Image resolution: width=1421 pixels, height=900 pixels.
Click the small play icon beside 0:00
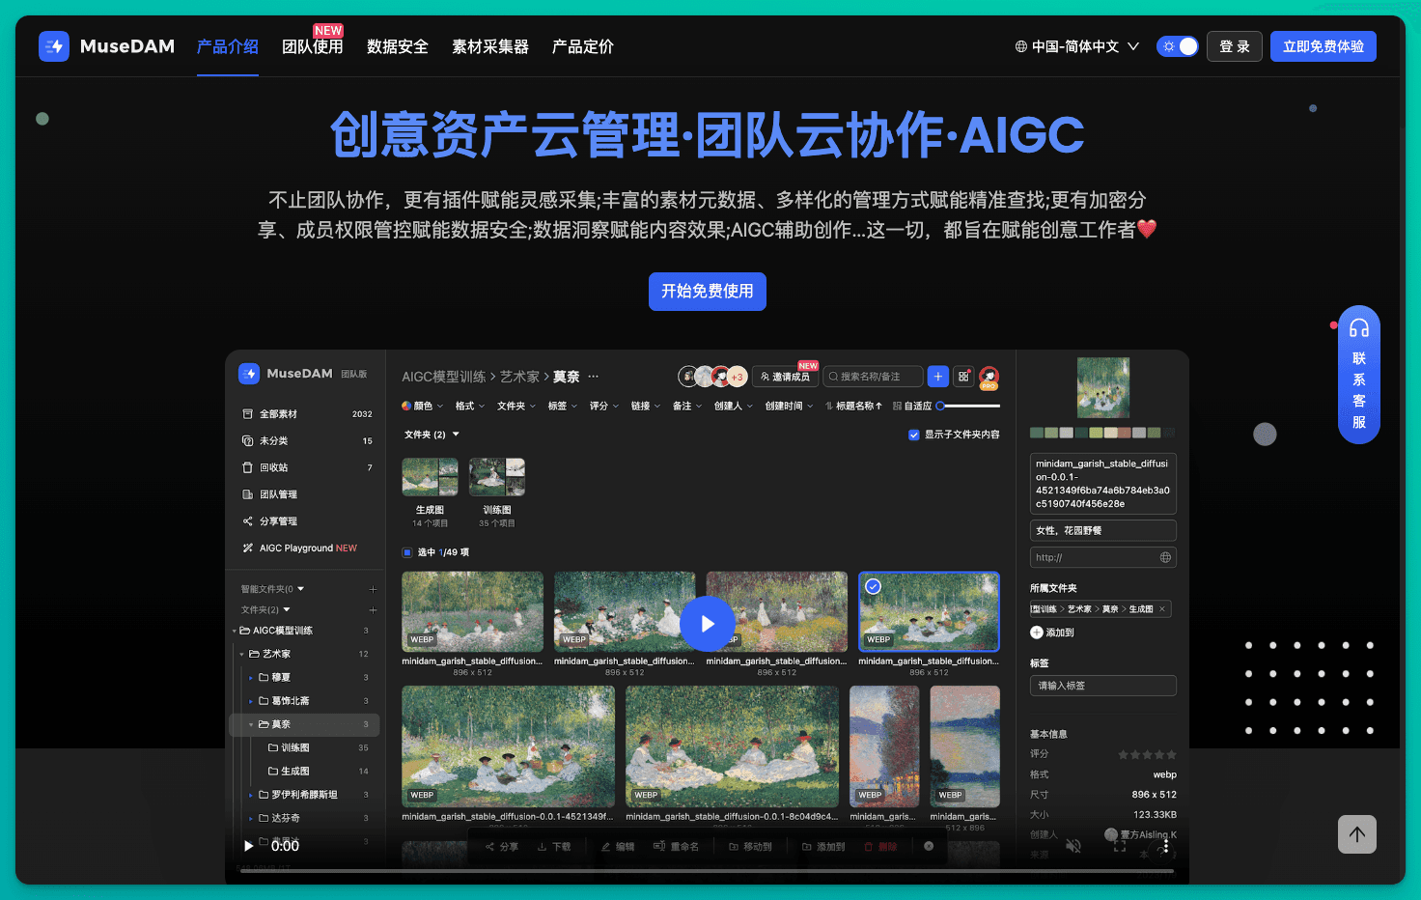pyautogui.click(x=249, y=846)
